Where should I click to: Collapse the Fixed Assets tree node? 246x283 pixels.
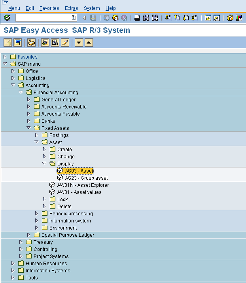click(28, 128)
